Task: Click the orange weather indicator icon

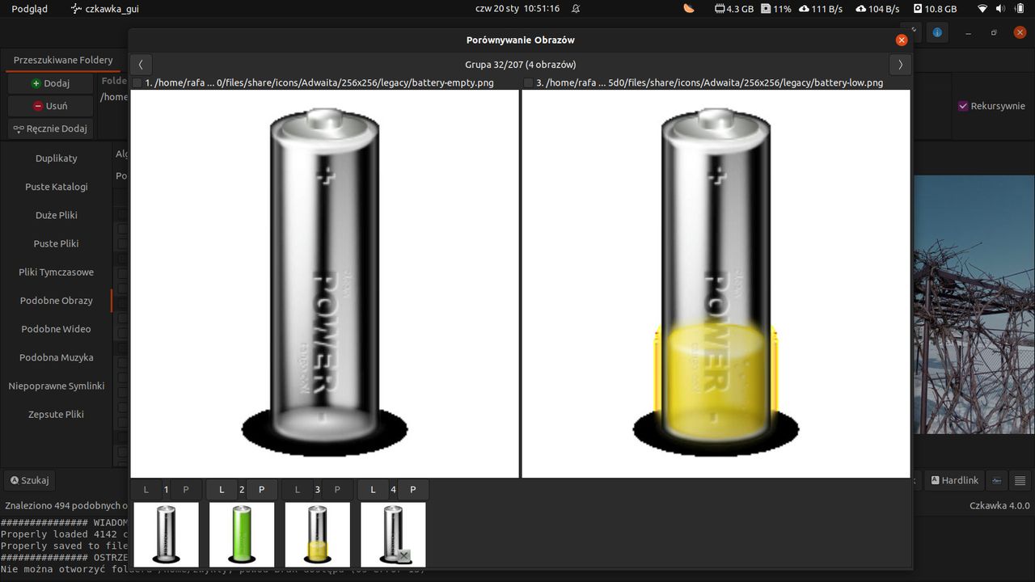Action: point(689,9)
